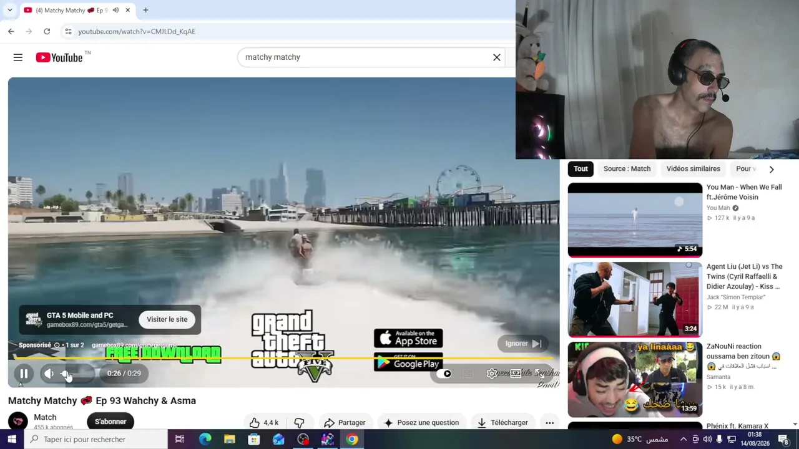Open the player settings gear
Image resolution: width=799 pixels, height=449 pixels.
pos(492,374)
